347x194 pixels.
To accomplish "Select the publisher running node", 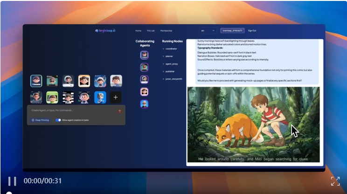I will [170, 71].
